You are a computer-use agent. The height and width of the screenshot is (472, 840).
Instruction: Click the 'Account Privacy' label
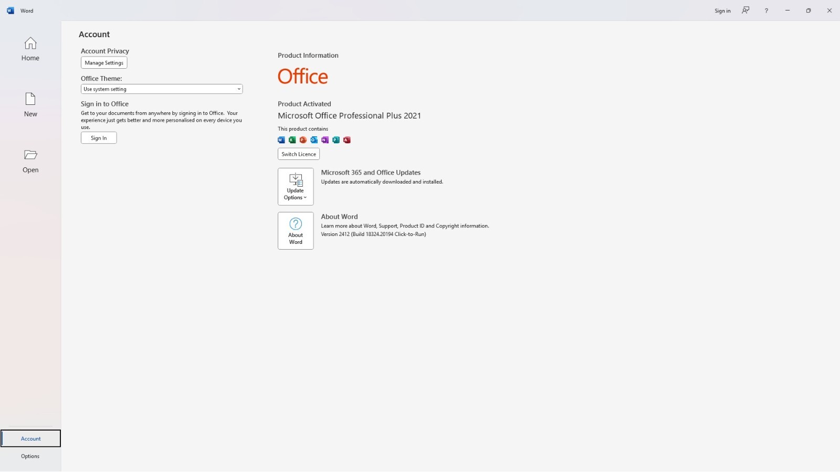point(105,51)
